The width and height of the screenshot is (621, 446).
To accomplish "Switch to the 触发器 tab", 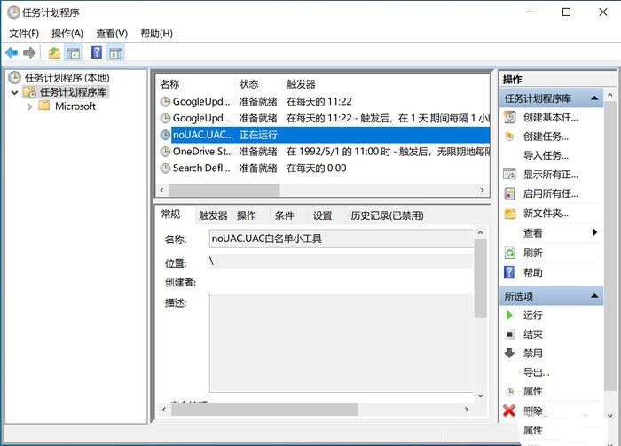I will [x=212, y=215].
